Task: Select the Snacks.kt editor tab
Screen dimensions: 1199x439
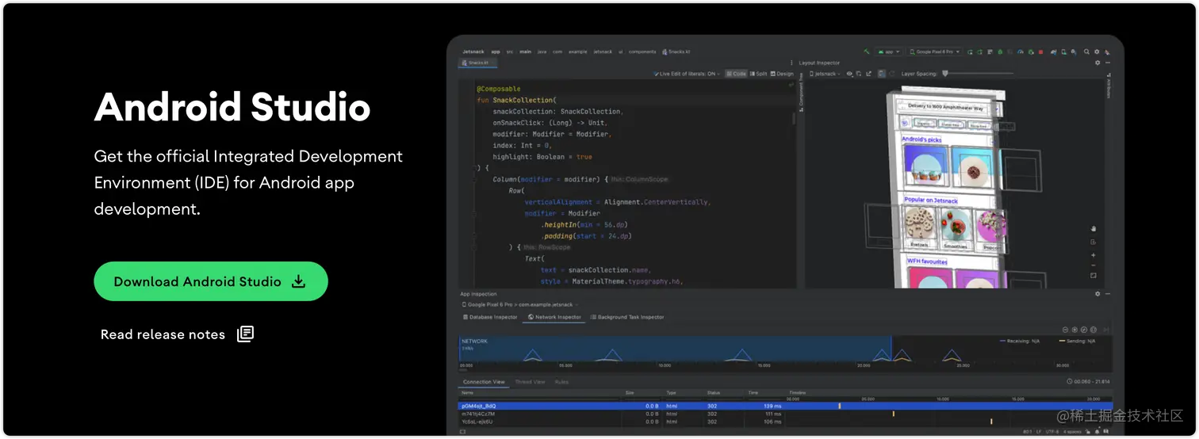Action: coord(478,63)
